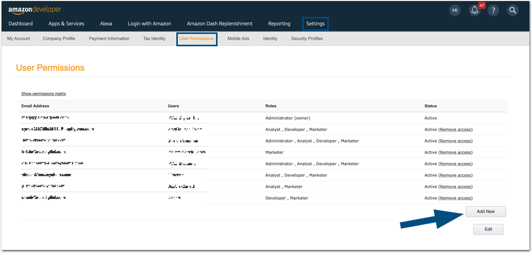Go to the Dashboard menu
532x253 pixels.
[x=21, y=24]
